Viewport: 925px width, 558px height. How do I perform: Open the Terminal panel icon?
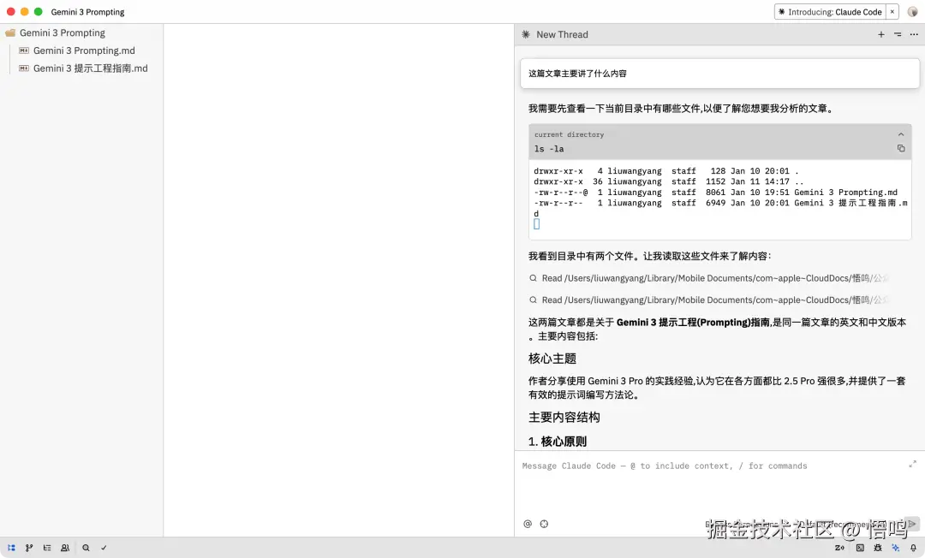(x=860, y=548)
